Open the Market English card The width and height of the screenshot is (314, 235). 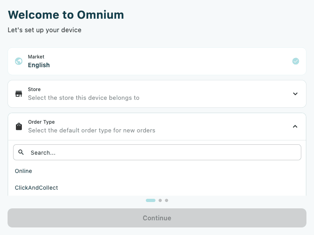click(x=157, y=61)
